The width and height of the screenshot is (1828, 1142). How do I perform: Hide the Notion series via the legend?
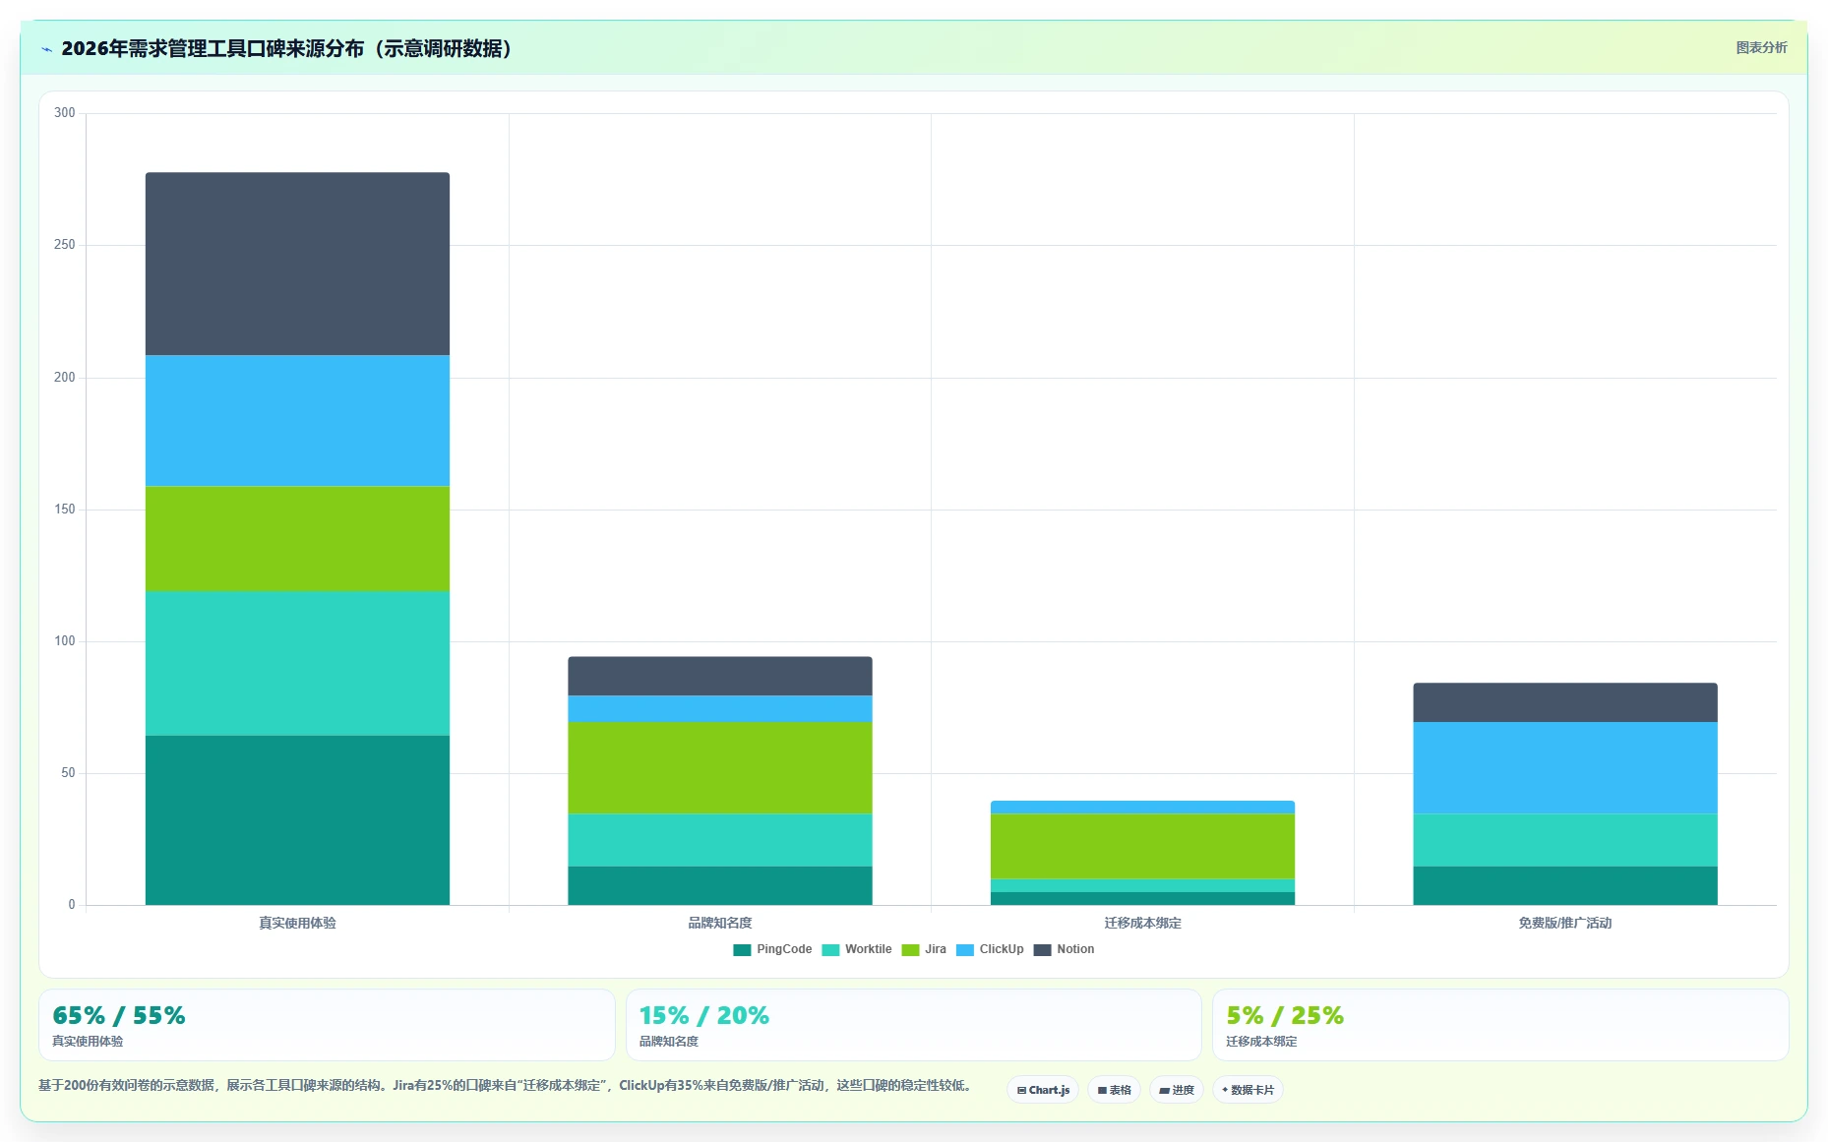1064,949
